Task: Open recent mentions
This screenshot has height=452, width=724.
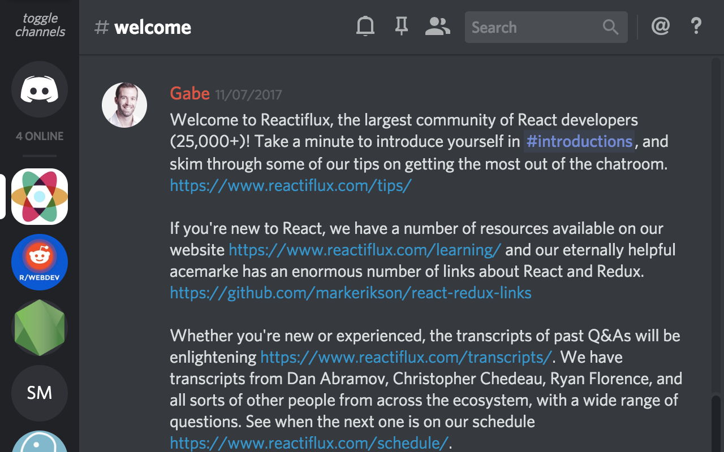Action: [x=661, y=27]
